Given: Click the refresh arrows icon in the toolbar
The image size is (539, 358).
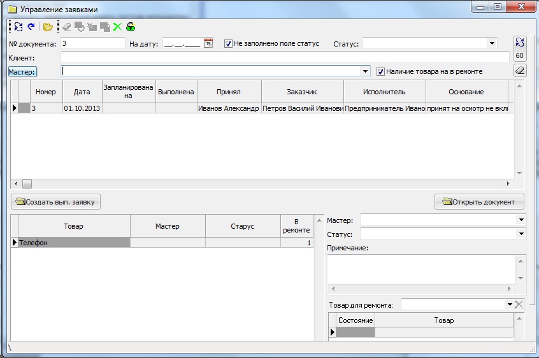Looking at the screenshot, I should click(x=18, y=27).
